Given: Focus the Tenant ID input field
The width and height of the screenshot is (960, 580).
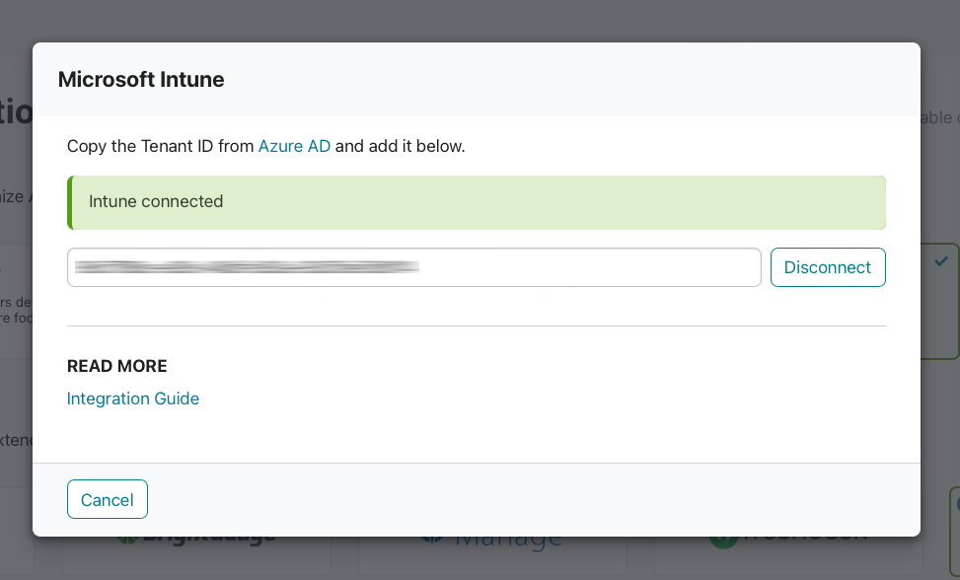Looking at the screenshot, I should pyautogui.click(x=413, y=267).
